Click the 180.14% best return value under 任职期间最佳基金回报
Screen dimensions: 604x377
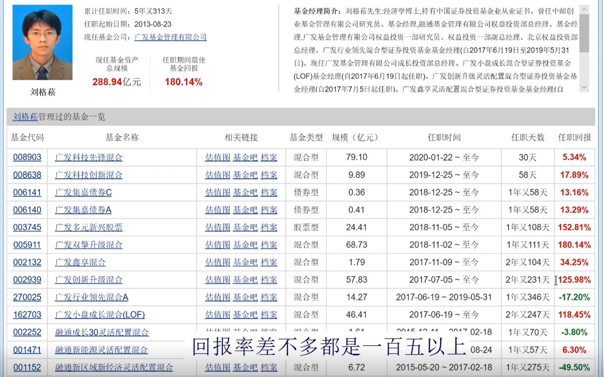184,82
